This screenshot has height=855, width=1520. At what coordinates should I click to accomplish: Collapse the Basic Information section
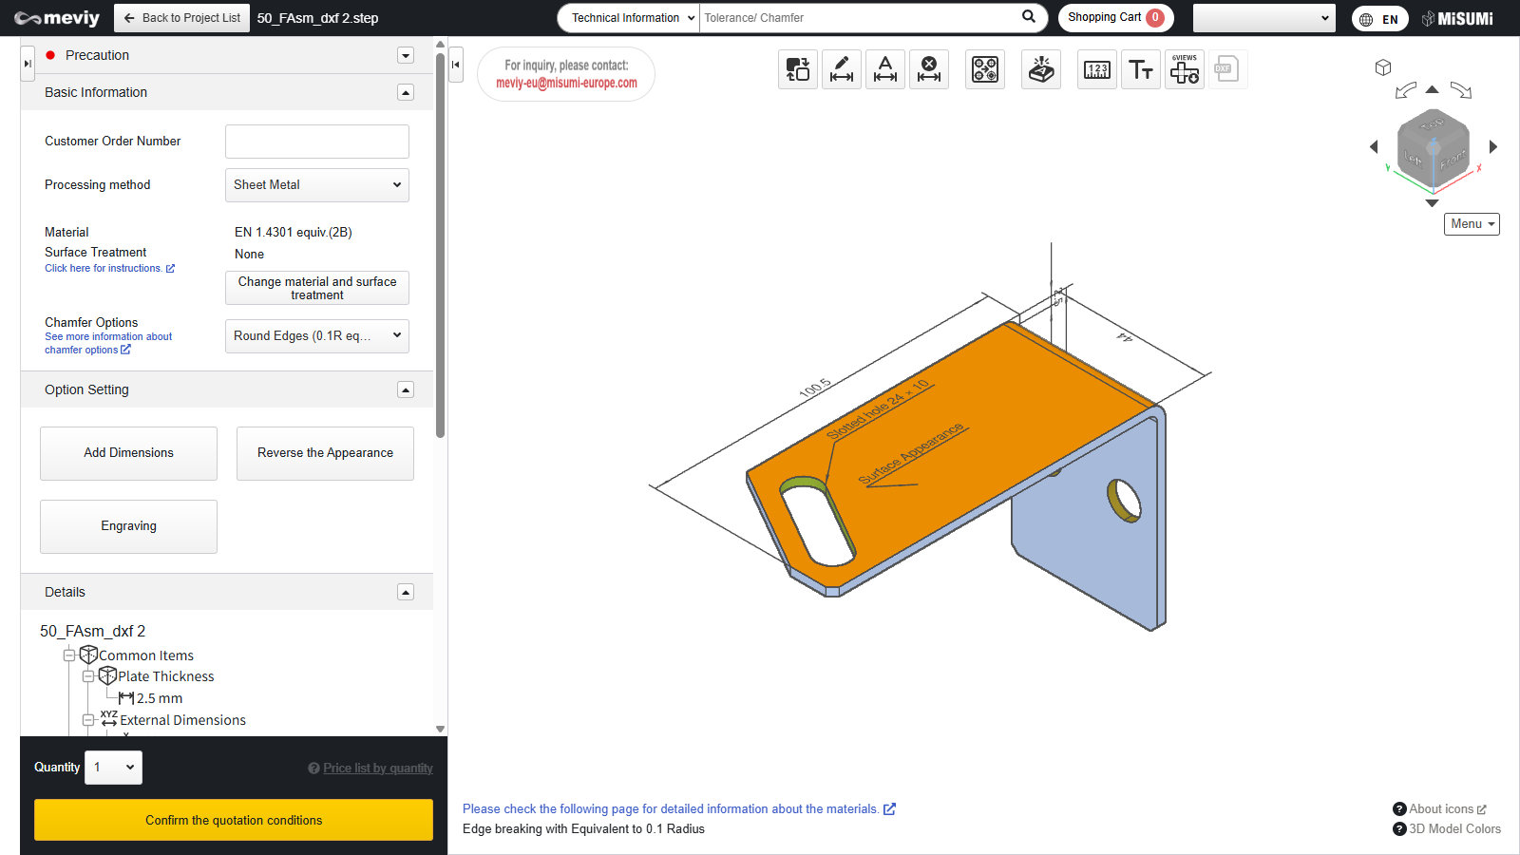[x=406, y=92]
